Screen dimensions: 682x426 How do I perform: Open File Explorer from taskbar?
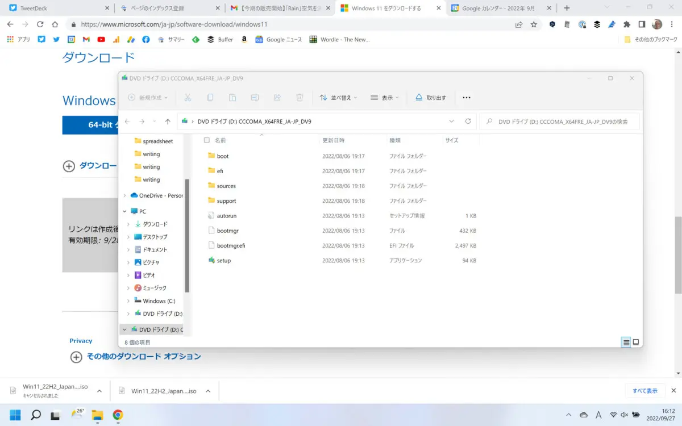[97, 415]
